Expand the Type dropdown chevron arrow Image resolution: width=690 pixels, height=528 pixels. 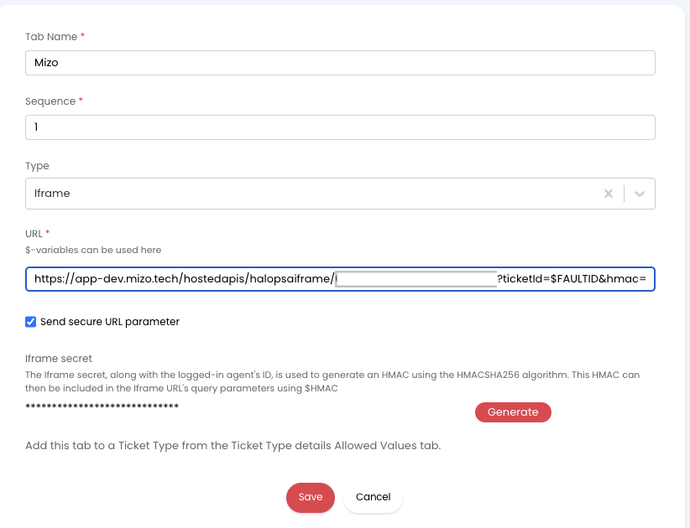[x=640, y=194]
